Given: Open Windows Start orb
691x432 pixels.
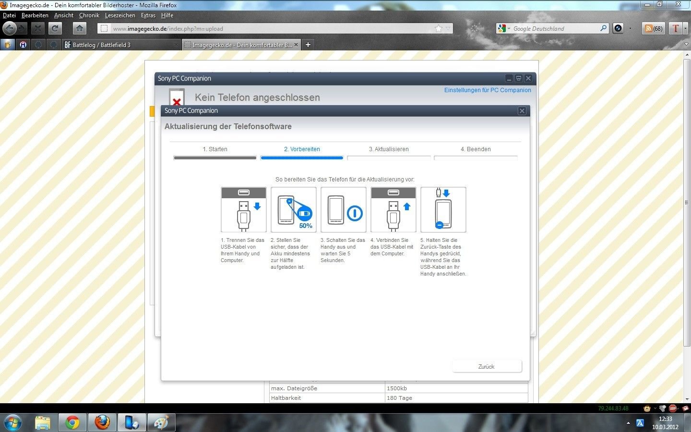Looking at the screenshot, I should 12,422.
